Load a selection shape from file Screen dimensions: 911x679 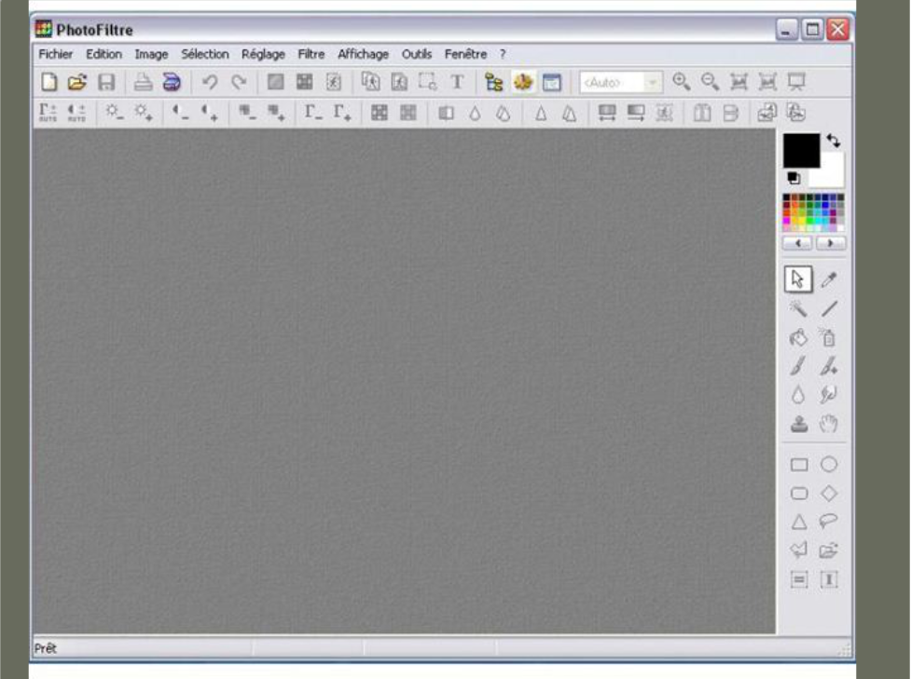[x=829, y=550]
